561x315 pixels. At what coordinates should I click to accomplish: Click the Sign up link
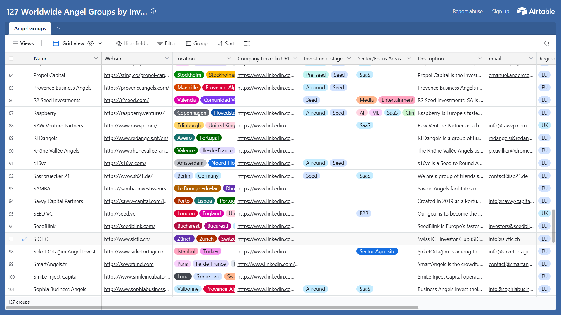(x=500, y=11)
